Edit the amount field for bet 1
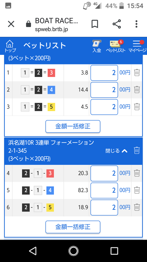The image size is (147, 262). pyautogui.click(x=104, y=73)
